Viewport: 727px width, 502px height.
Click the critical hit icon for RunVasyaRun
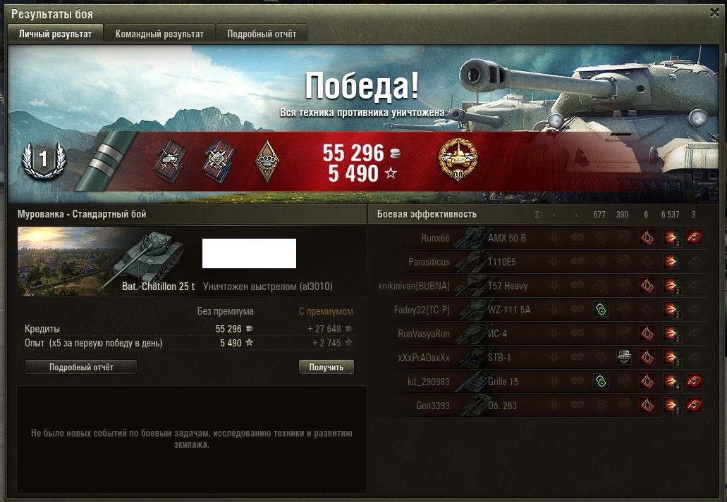647,333
